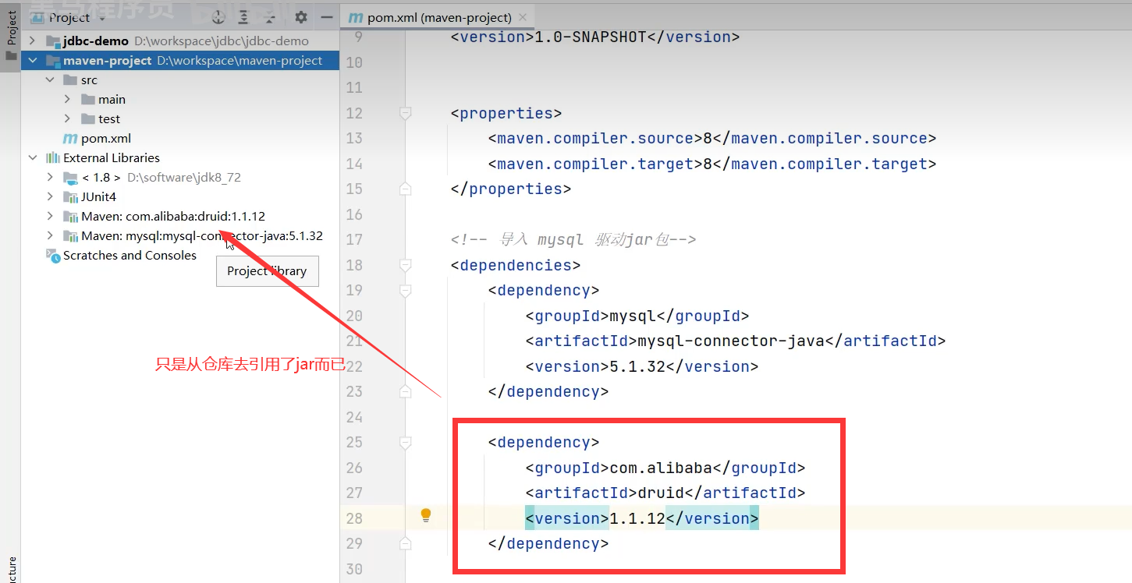The height and width of the screenshot is (583, 1132).
Task: Expand the jdbc-demo project node
Action: (x=33, y=41)
